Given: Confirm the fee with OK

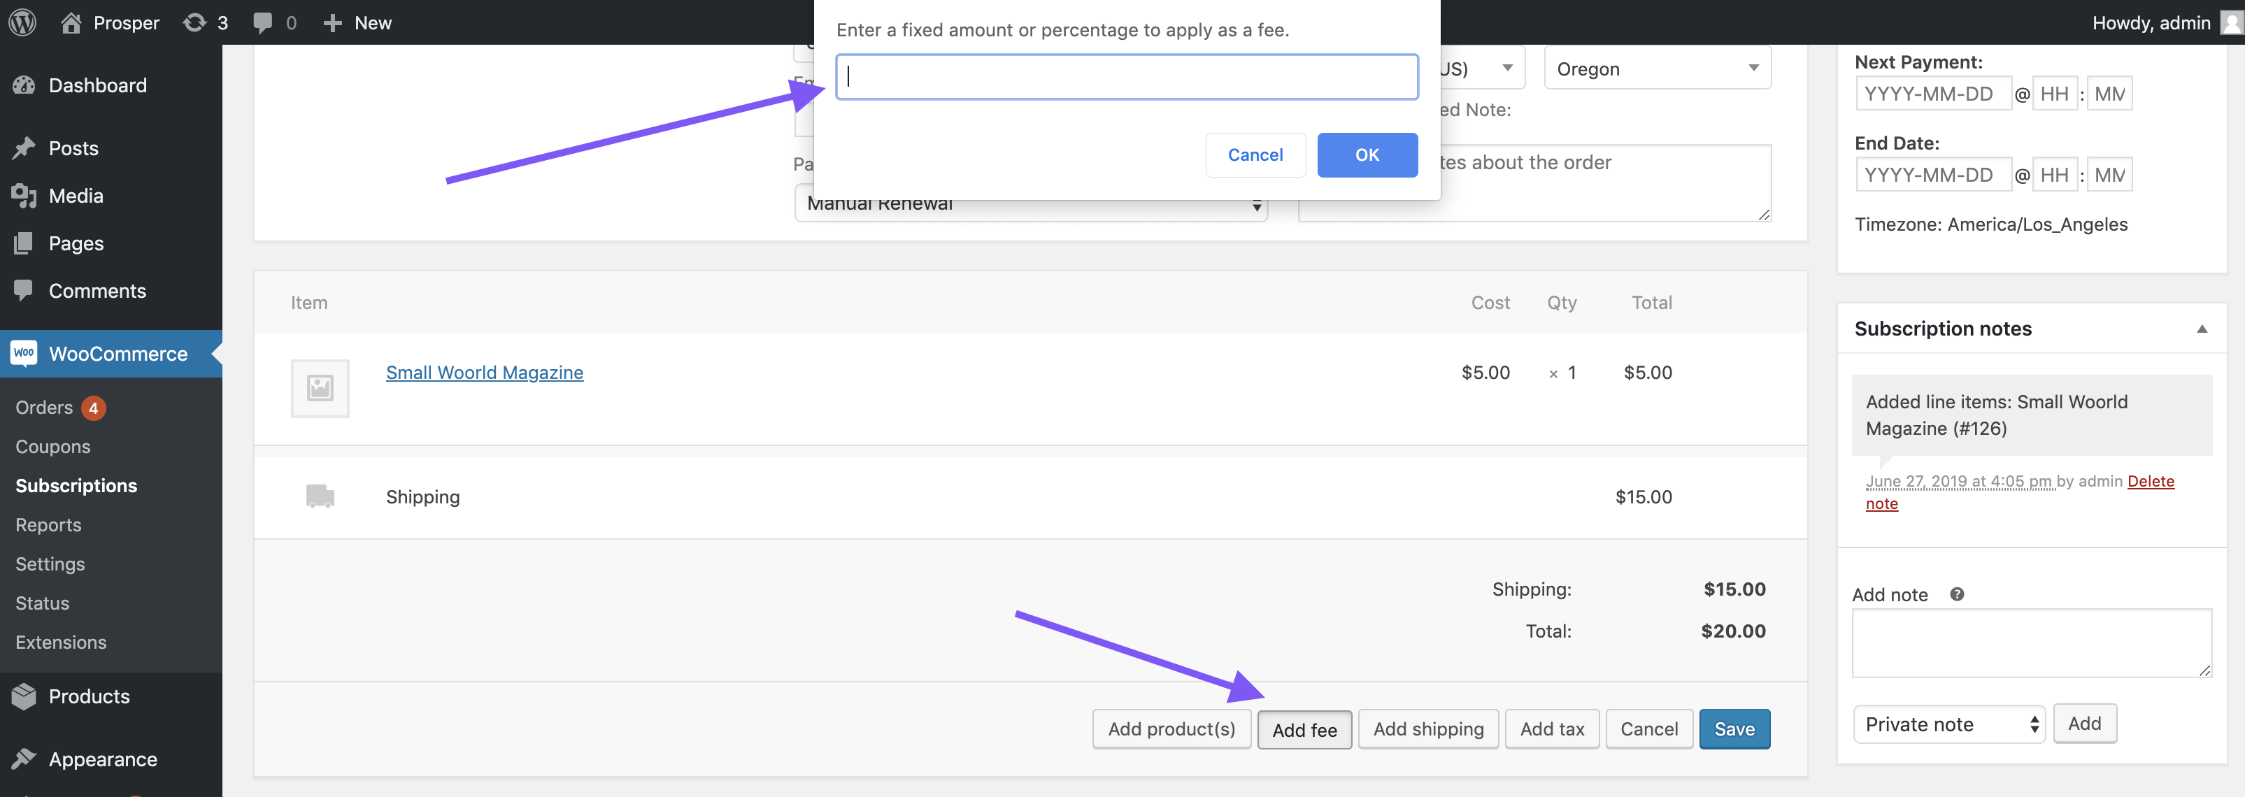Looking at the screenshot, I should [x=1367, y=155].
